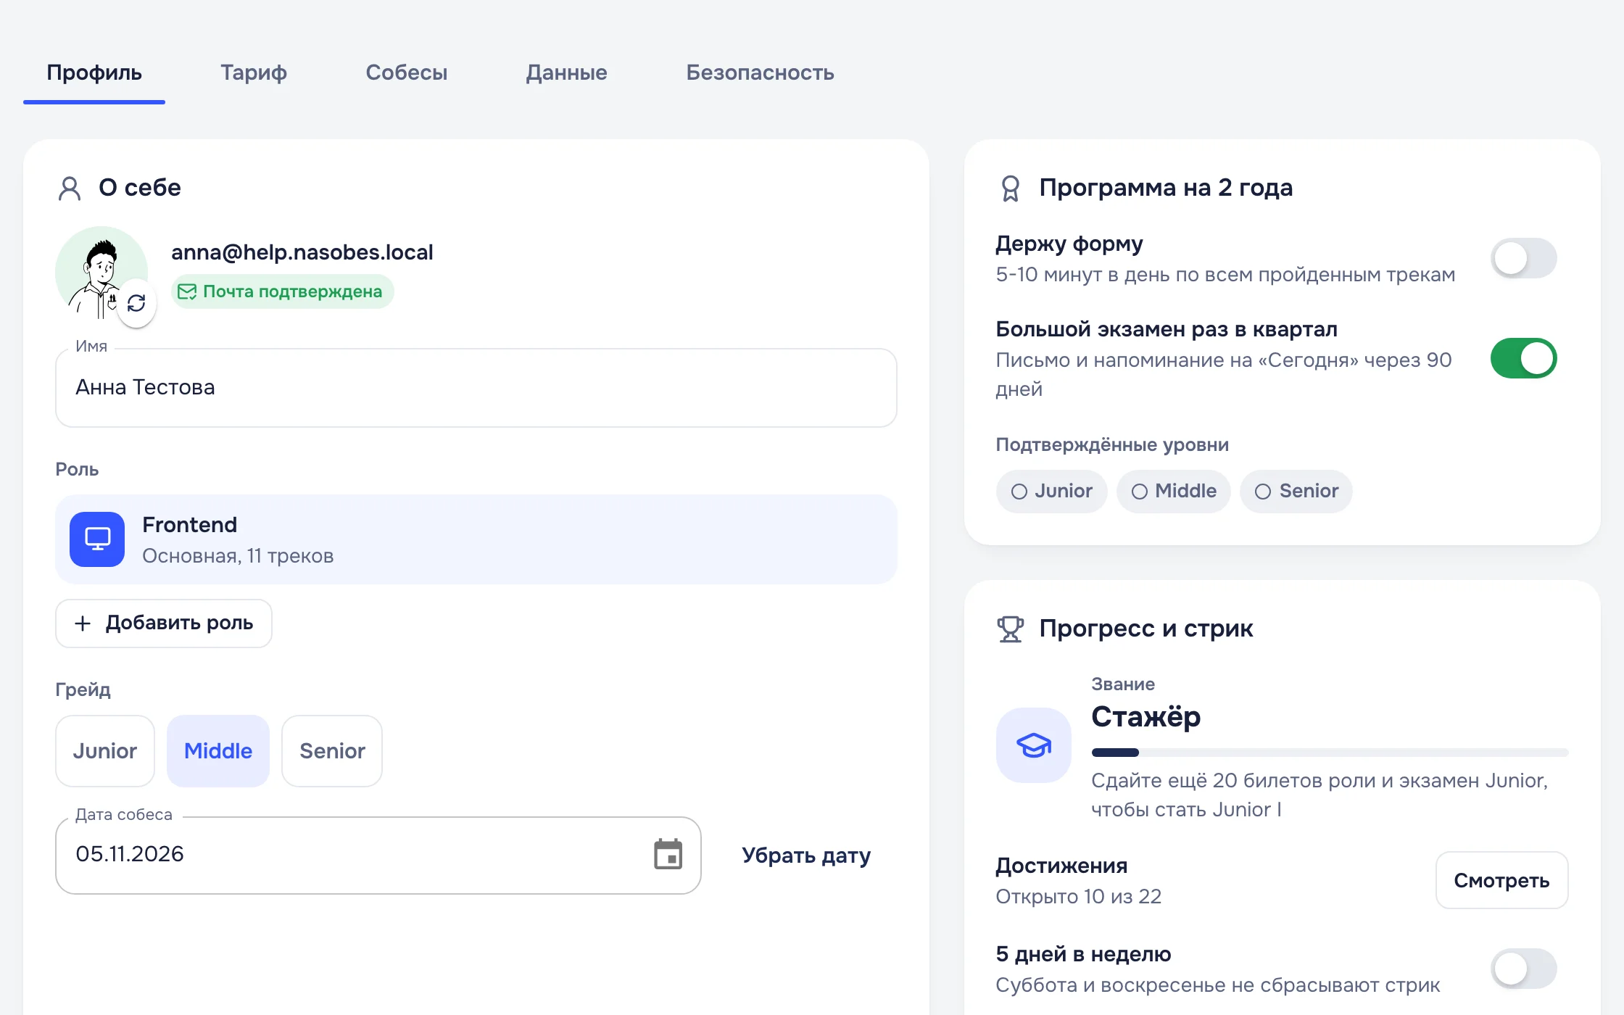The width and height of the screenshot is (1624, 1015).
Task: Switch to the Профиль tab
Action: 94,72
